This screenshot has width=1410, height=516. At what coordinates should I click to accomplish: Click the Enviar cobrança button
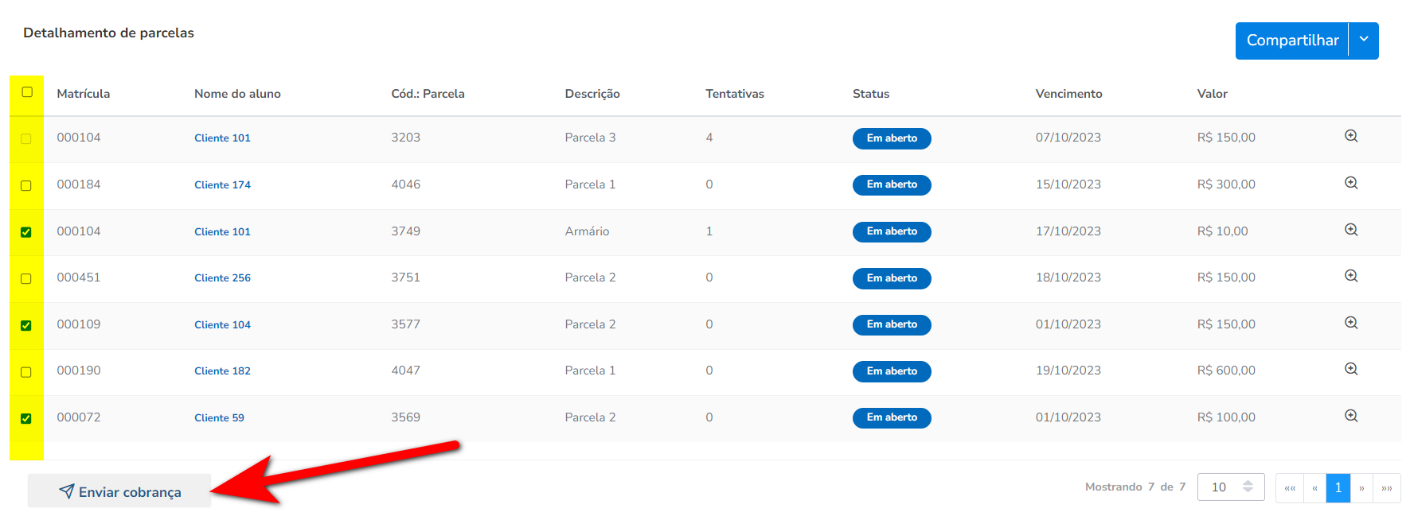(x=119, y=491)
